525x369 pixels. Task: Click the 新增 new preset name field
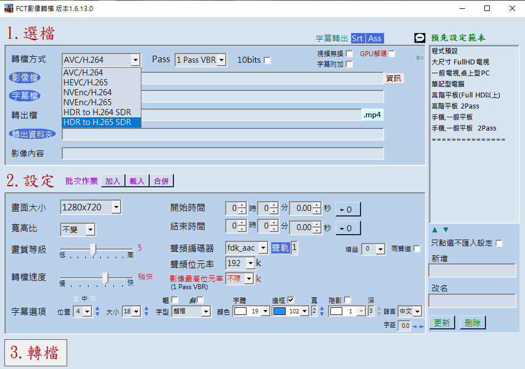(472, 270)
